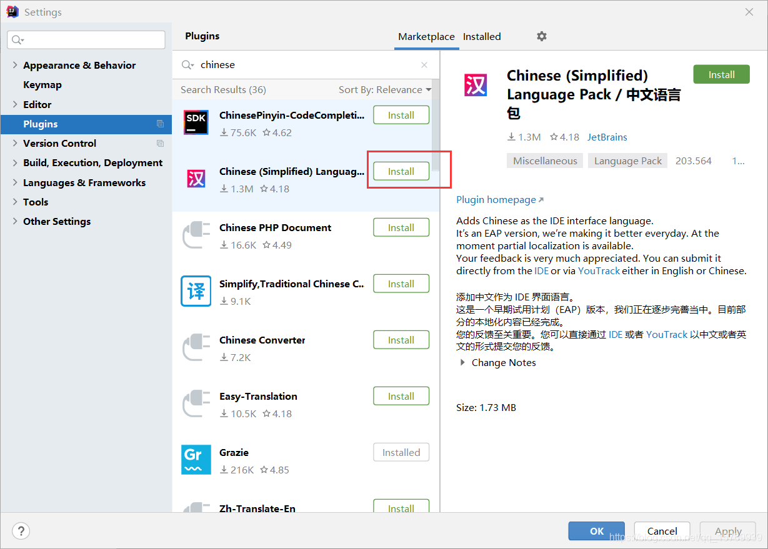This screenshot has height=549, width=768.
Task: Expand Languages & Frameworks node
Action: (15, 182)
